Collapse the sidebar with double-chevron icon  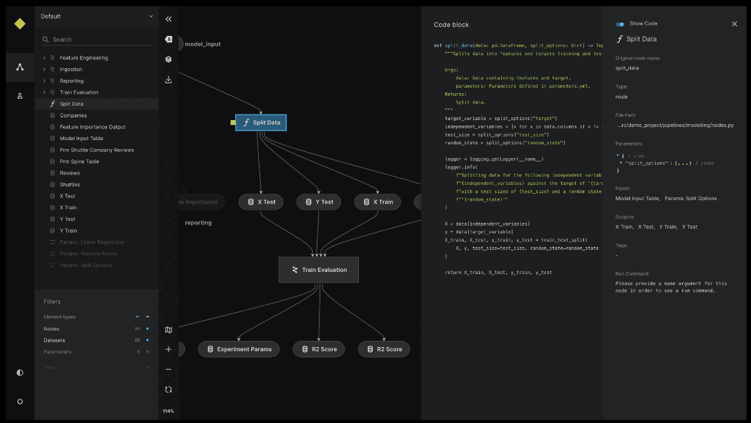tap(168, 19)
